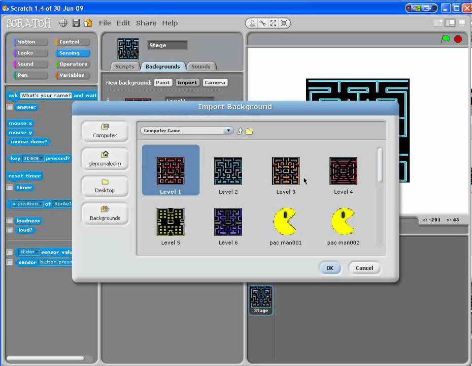Go up one folder level

click(x=240, y=131)
